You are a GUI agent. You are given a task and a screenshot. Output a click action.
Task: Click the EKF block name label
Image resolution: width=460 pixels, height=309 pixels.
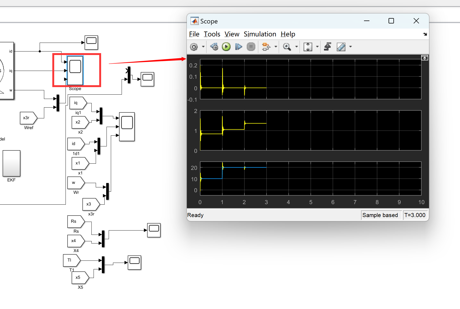(11, 180)
